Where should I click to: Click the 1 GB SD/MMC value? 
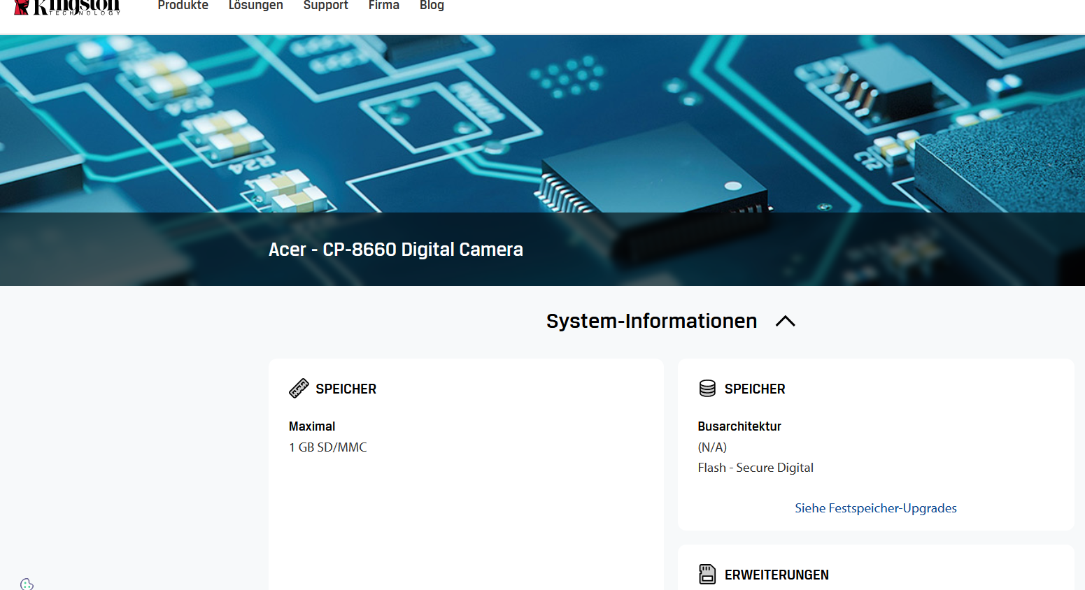click(328, 447)
